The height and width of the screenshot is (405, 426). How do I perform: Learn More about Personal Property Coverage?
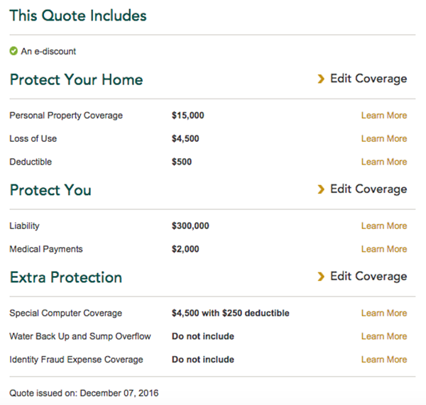384,116
